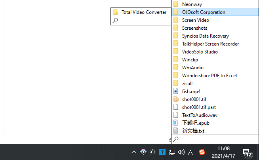Open Total Video Converter submenu folder
Screen dimensions: 259x160
(x=141, y=12)
